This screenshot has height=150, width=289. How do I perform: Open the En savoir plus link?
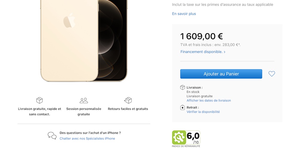click(x=184, y=14)
